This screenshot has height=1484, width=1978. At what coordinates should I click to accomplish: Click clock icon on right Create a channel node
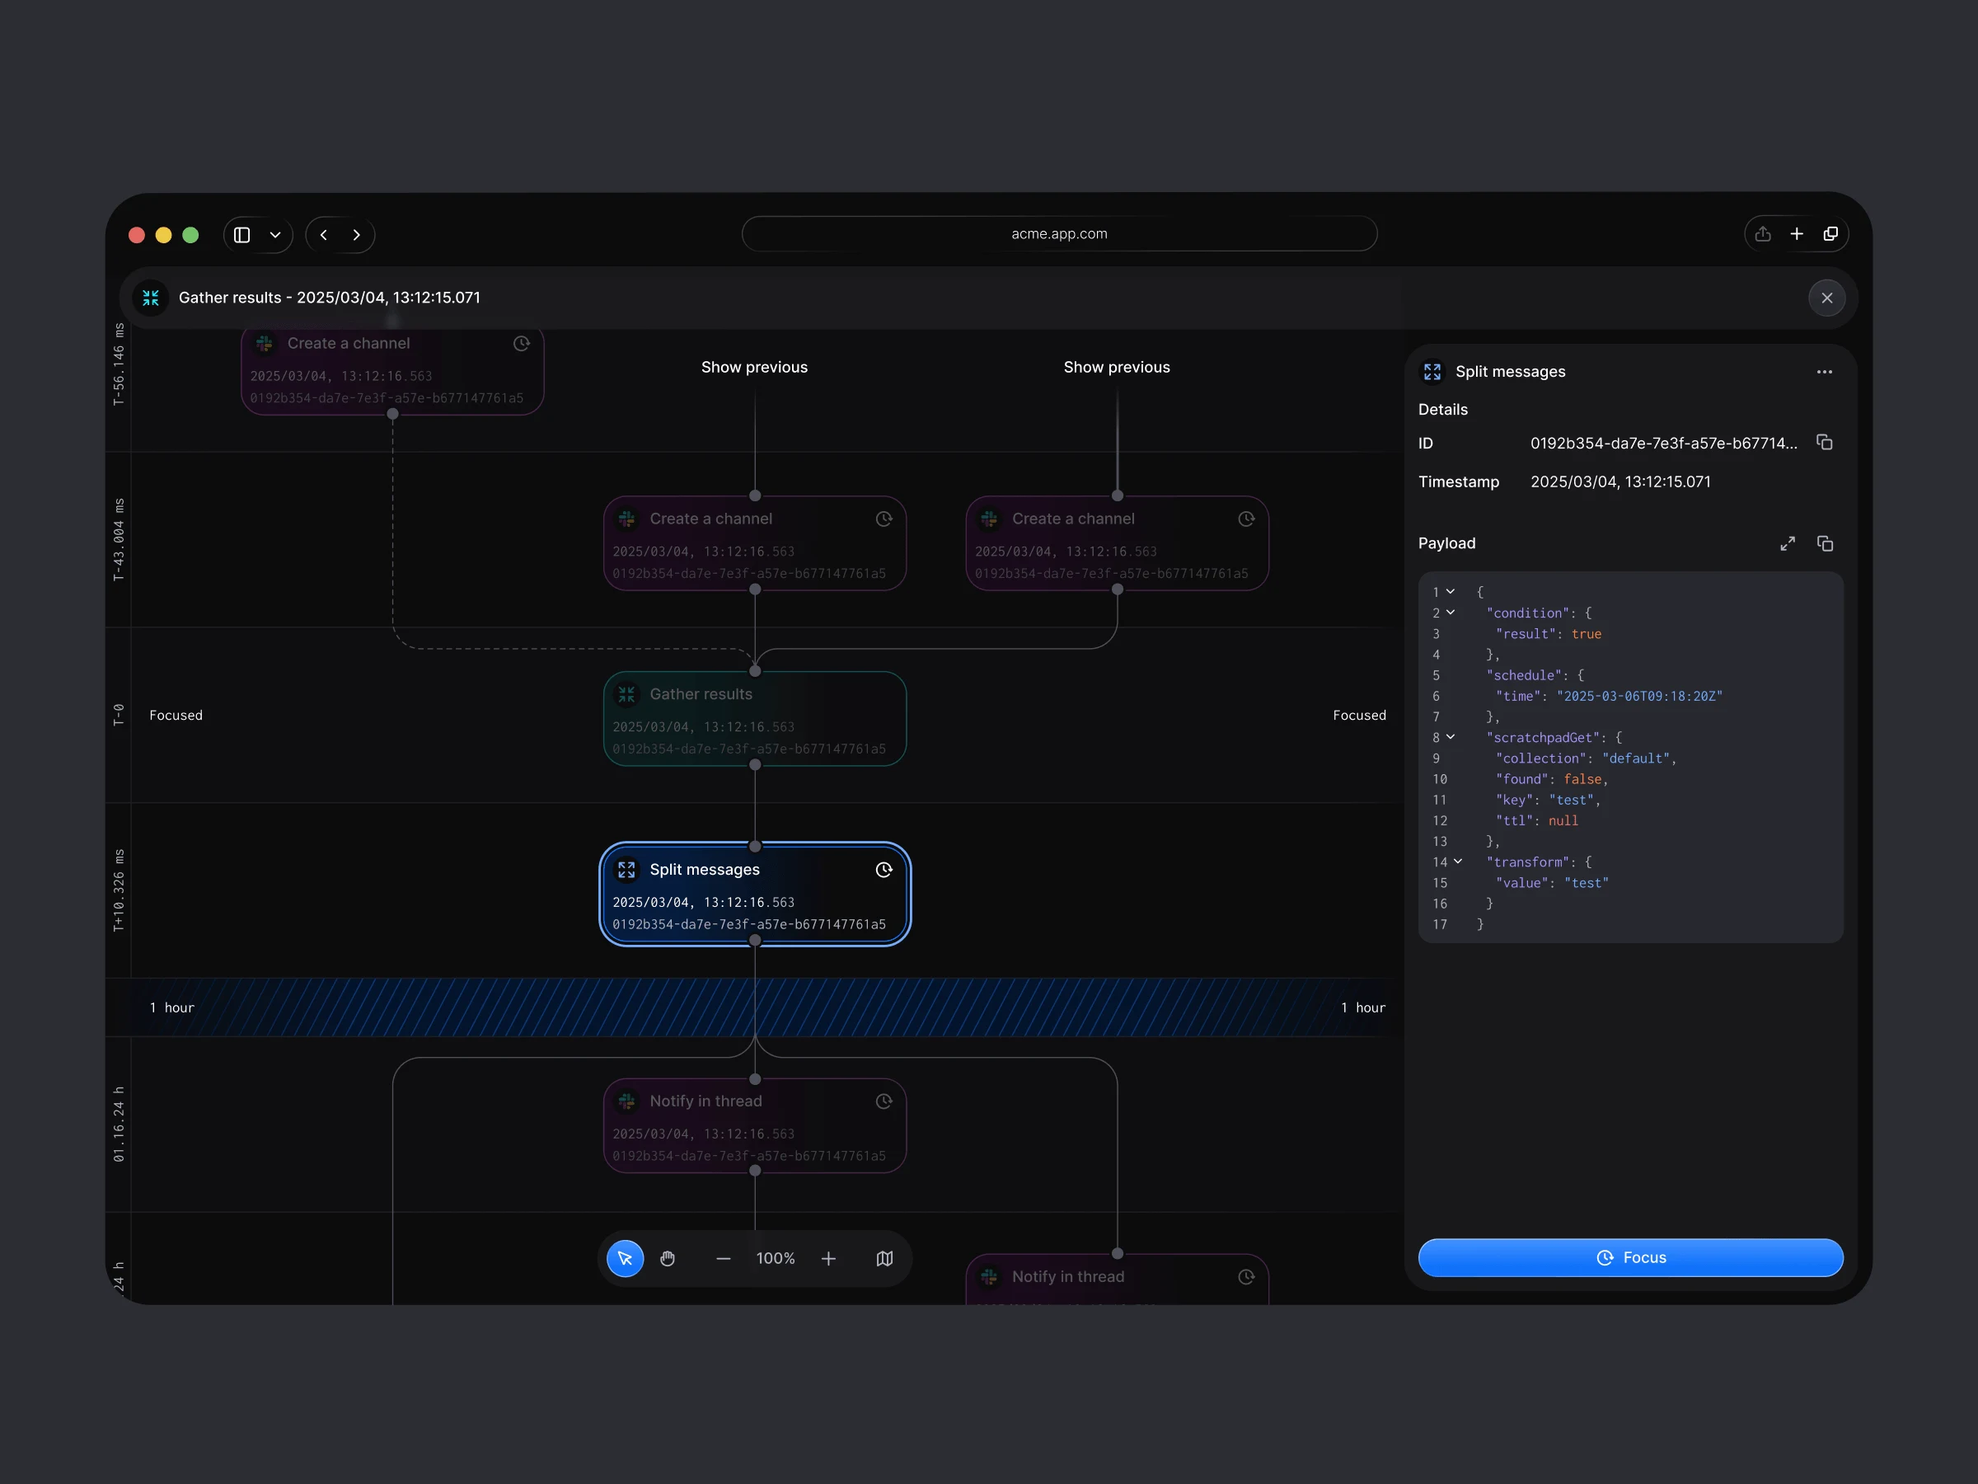pos(1245,519)
